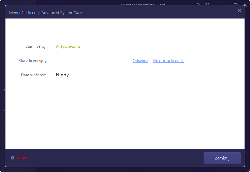Select the Aktywowano status text

point(68,47)
